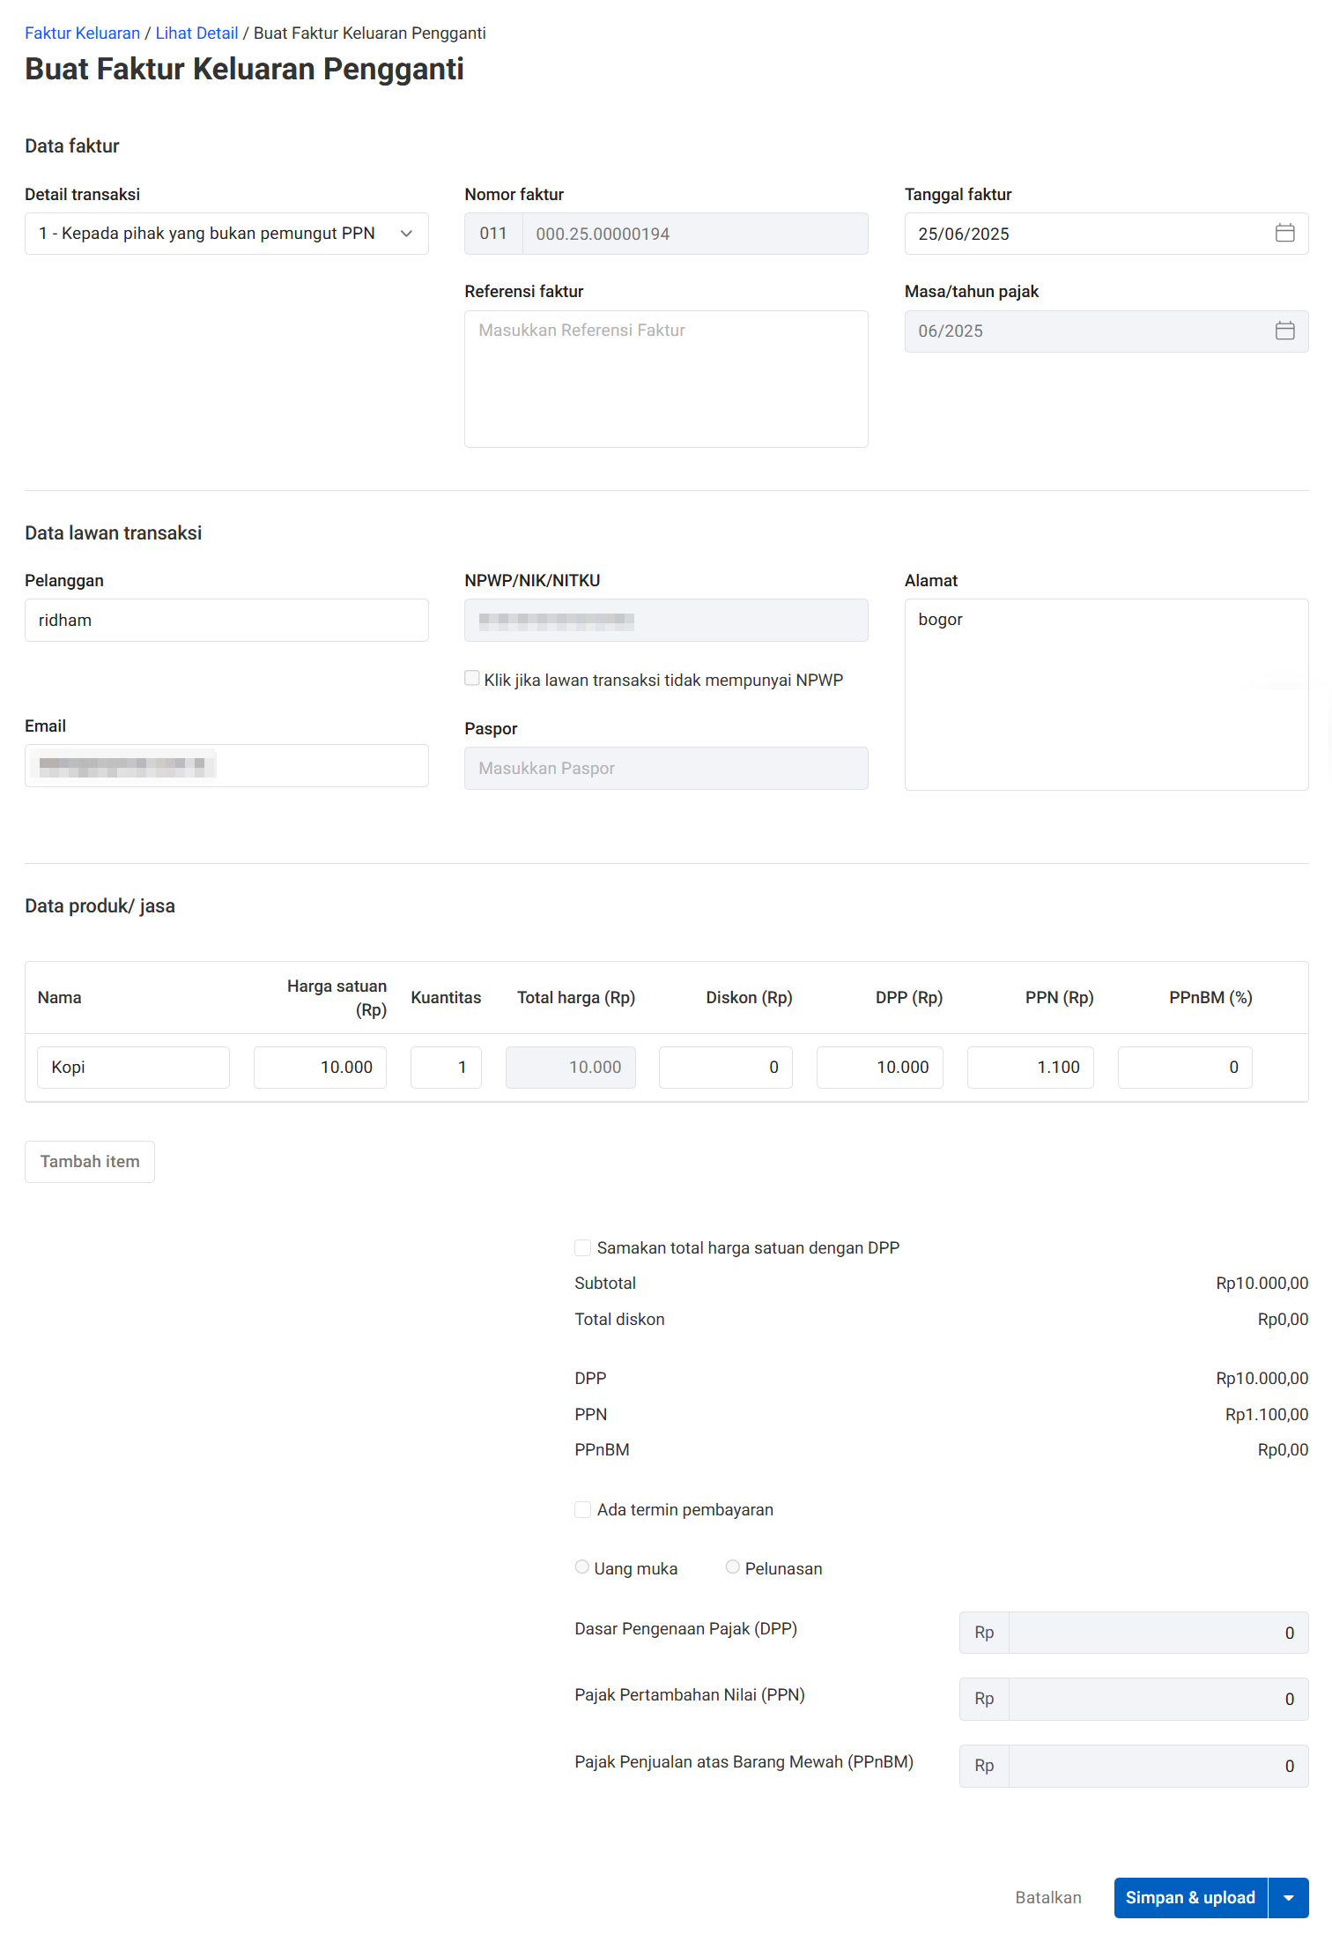Select the Uang muka radio option
Image resolution: width=1332 pixels, height=1950 pixels.
point(582,1567)
